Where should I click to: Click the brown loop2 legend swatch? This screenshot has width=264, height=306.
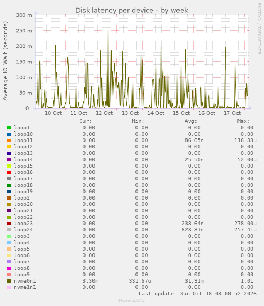coord(9,198)
